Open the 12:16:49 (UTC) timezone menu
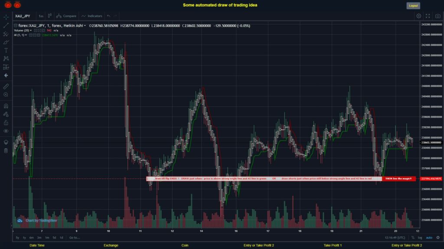Image resolution: width=444 pixels, height=249 pixels. point(395,238)
